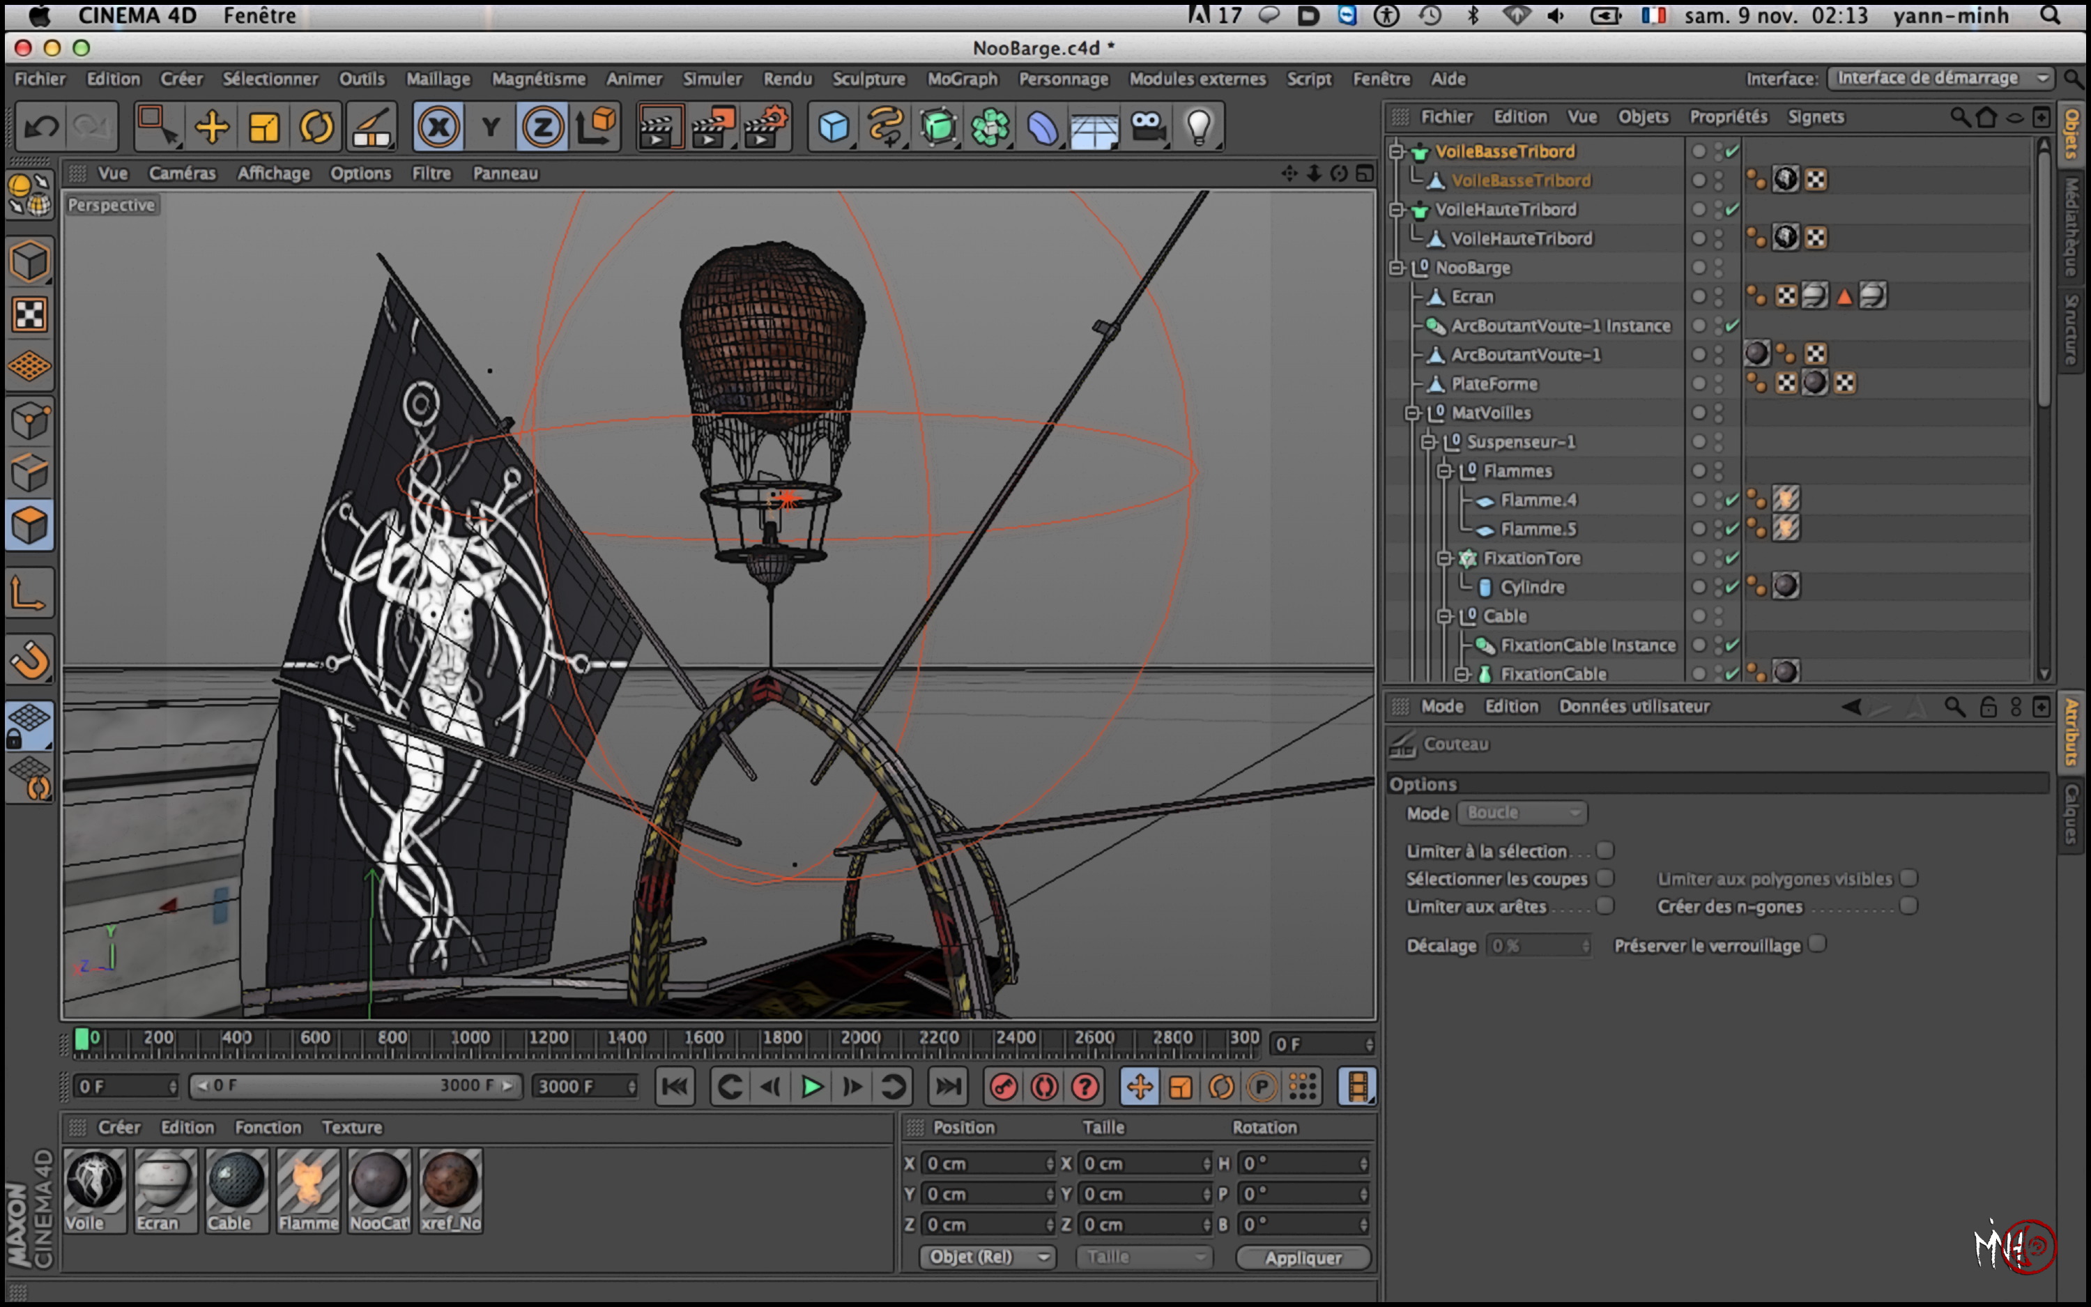Add a light with the bulb icon
Image resolution: width=2091 pixels, height=1307 pixels.
1198,128
